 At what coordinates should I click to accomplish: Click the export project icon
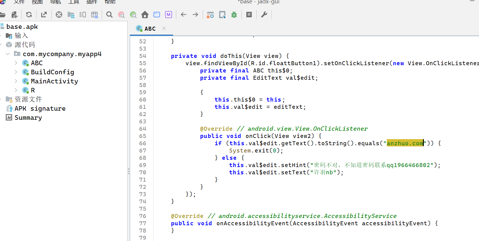[x=44, y=15]
